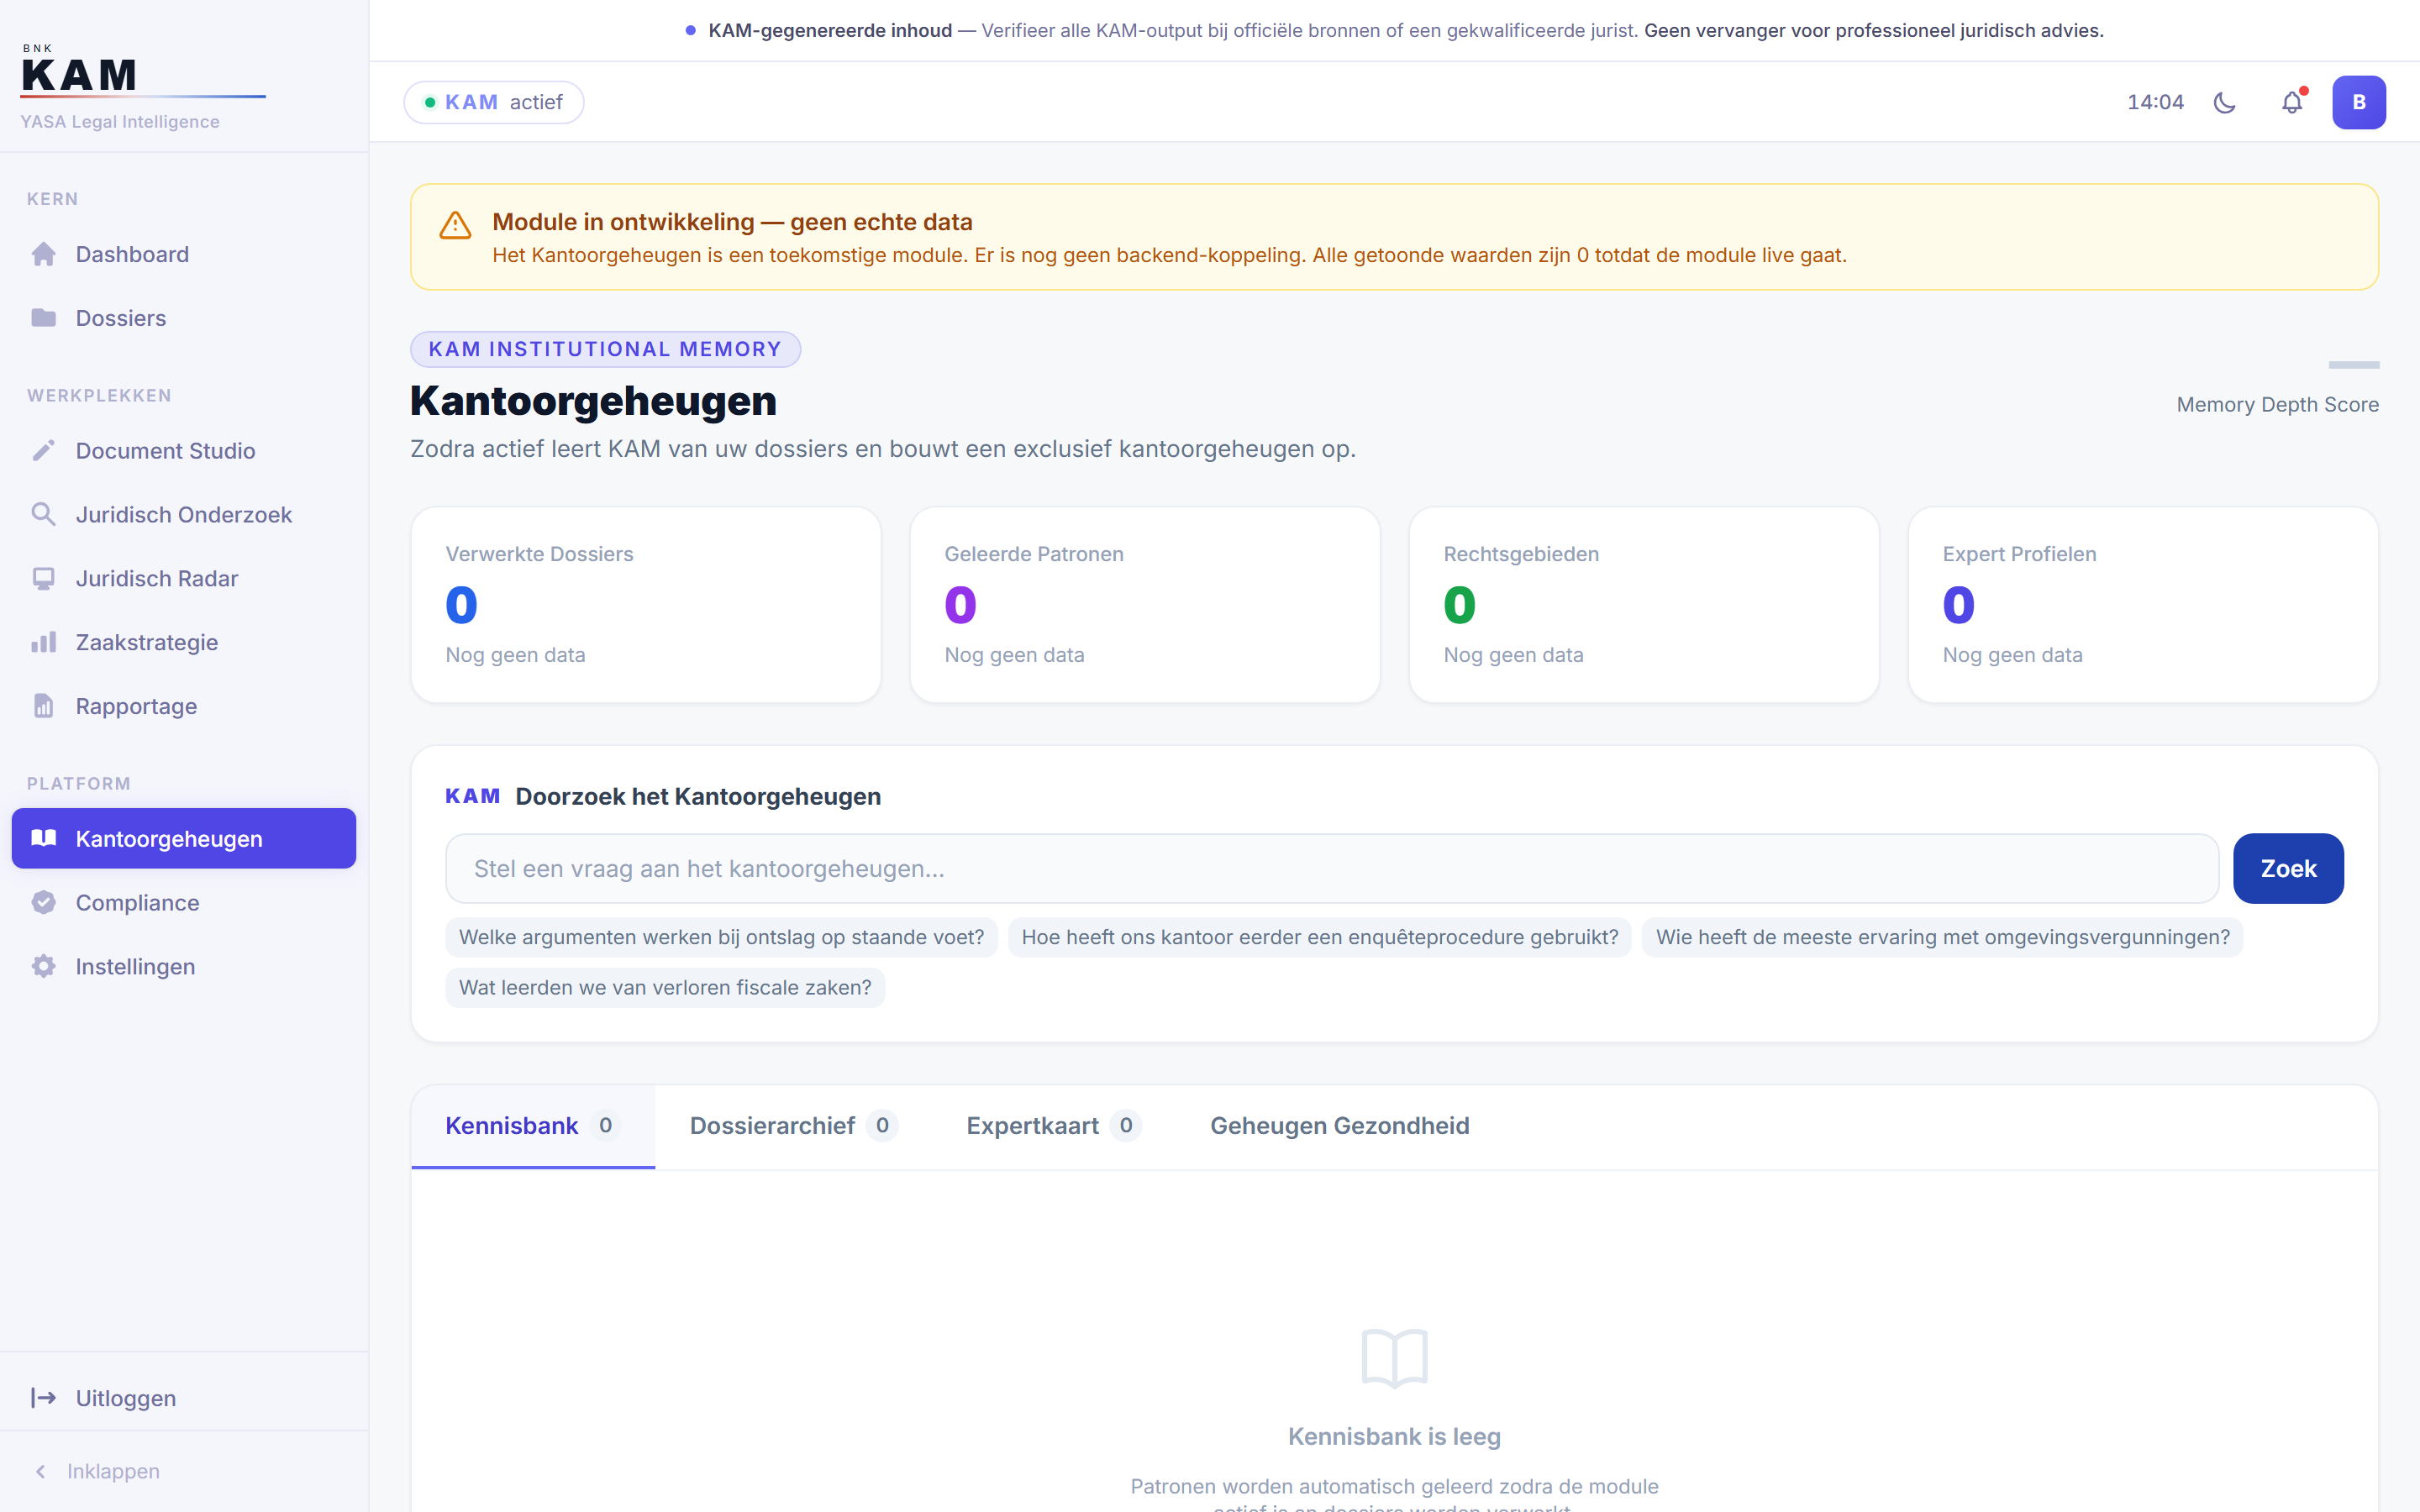Open the Expertkaart tab
The width and height of the screenshot is (2420, 1512).
click(x=1053, y=1126)
